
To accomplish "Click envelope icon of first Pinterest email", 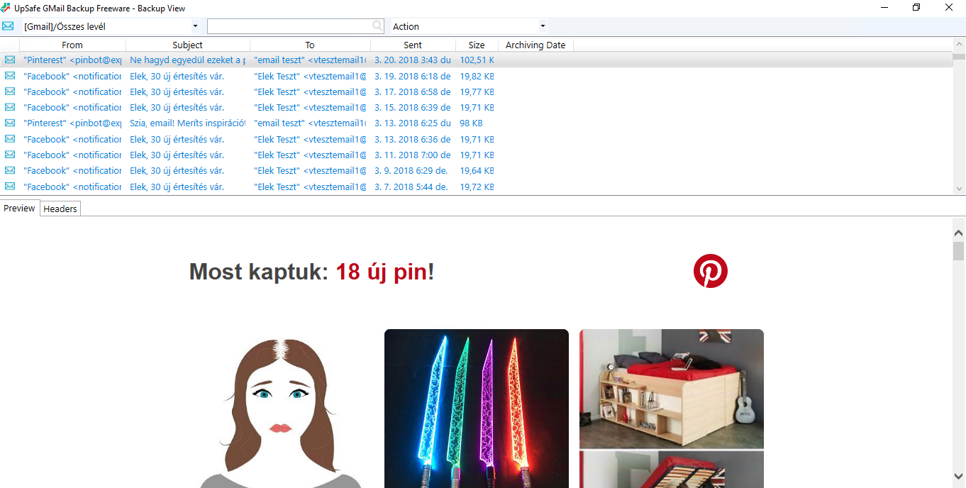I will click(x=10, y=60).
